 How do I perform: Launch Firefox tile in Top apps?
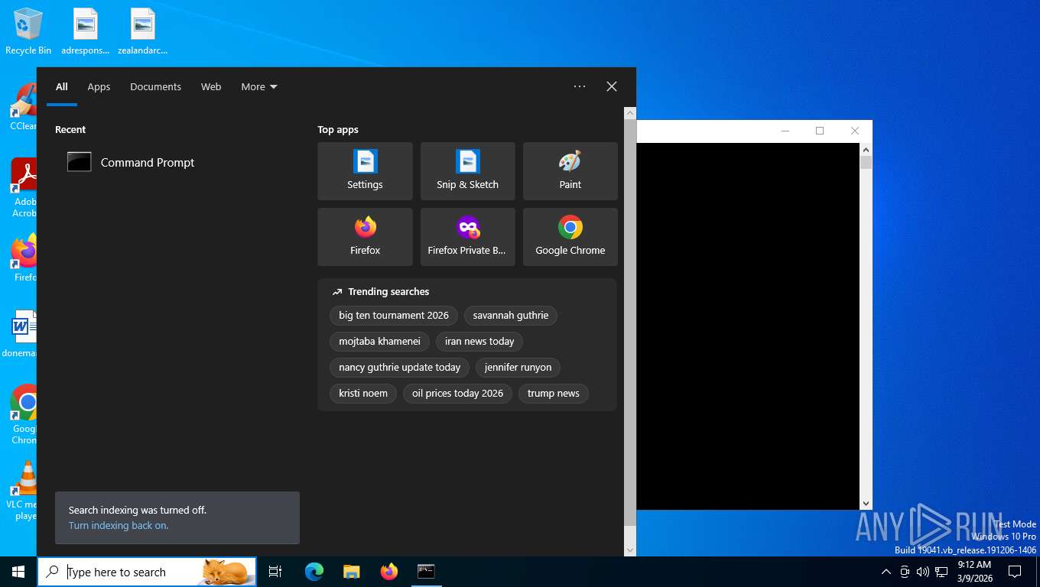[365, 237]
